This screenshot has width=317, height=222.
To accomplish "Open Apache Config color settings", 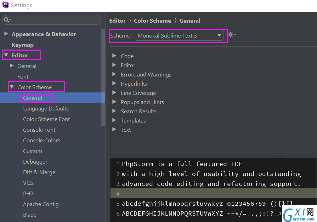I will click(x=41, y=204).
